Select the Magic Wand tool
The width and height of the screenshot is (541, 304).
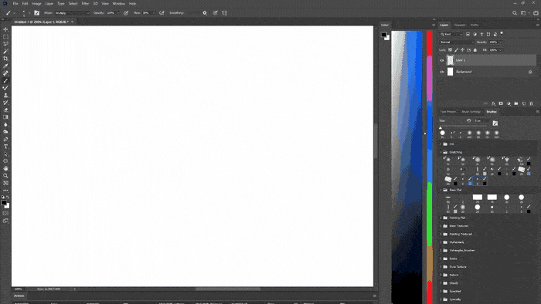(x=5, y=51)
